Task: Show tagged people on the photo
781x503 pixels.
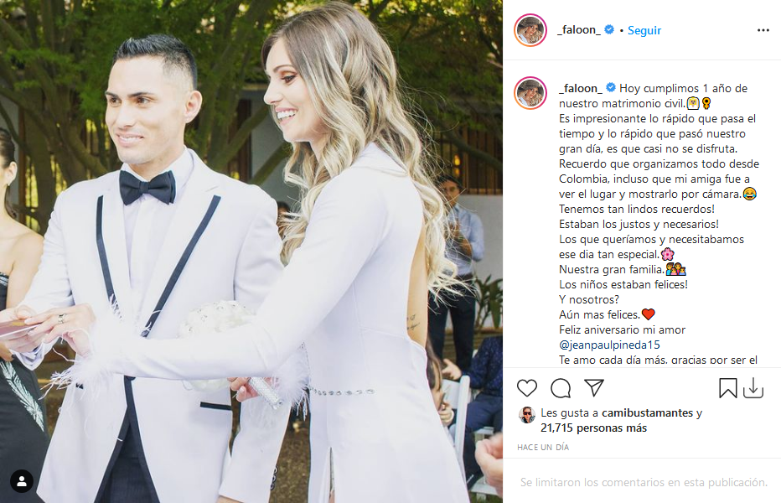Action: pyautogui.click(x=22, y=481)
